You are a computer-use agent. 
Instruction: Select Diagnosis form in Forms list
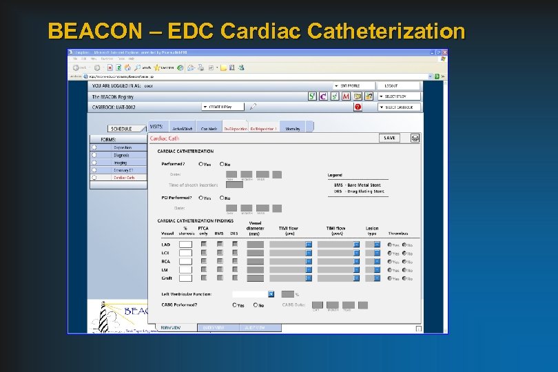118,155
